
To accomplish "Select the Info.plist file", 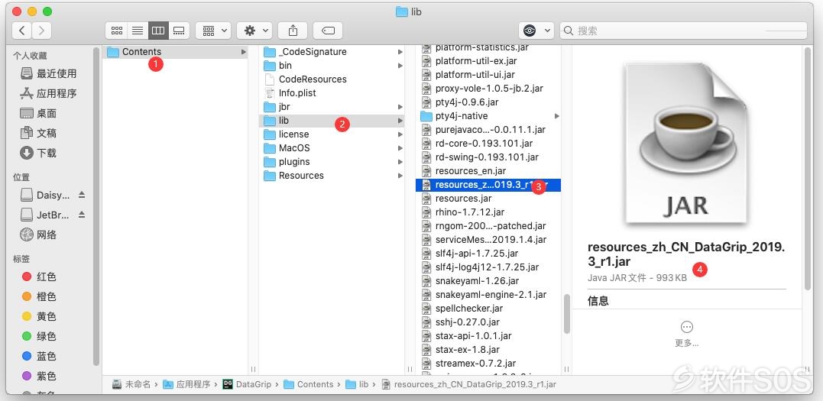I will click(x=332, y=93).
